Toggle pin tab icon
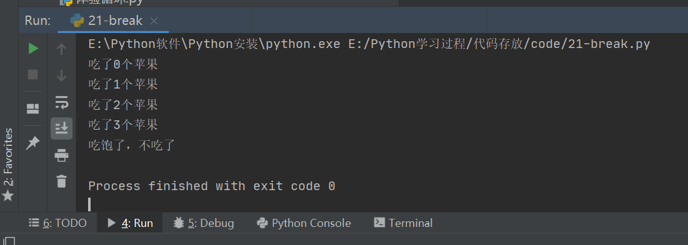Screen dimensions: 688x245 (33, 143)
